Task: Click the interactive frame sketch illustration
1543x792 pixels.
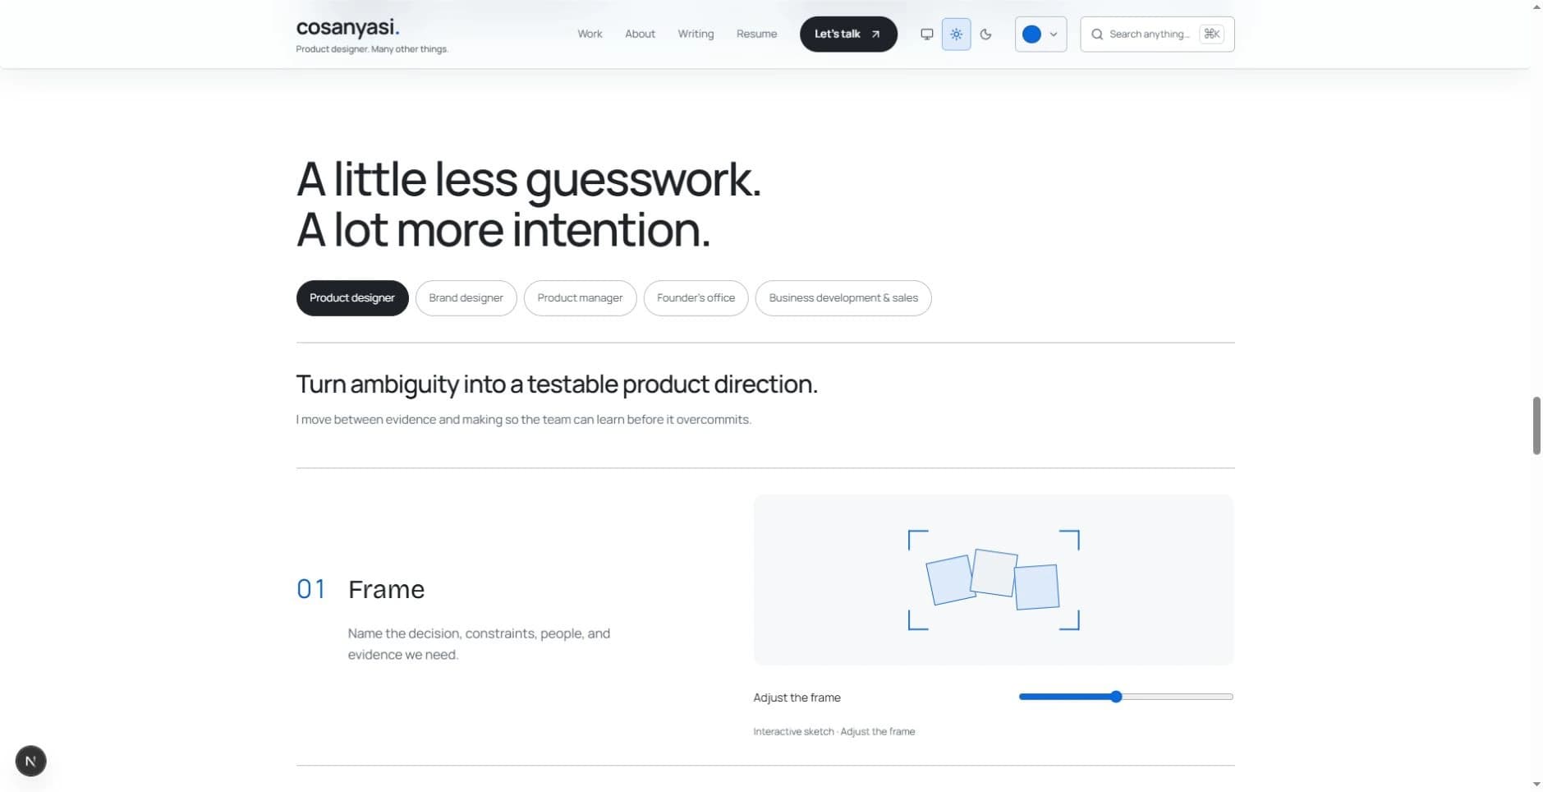Action: coord(994,580)
